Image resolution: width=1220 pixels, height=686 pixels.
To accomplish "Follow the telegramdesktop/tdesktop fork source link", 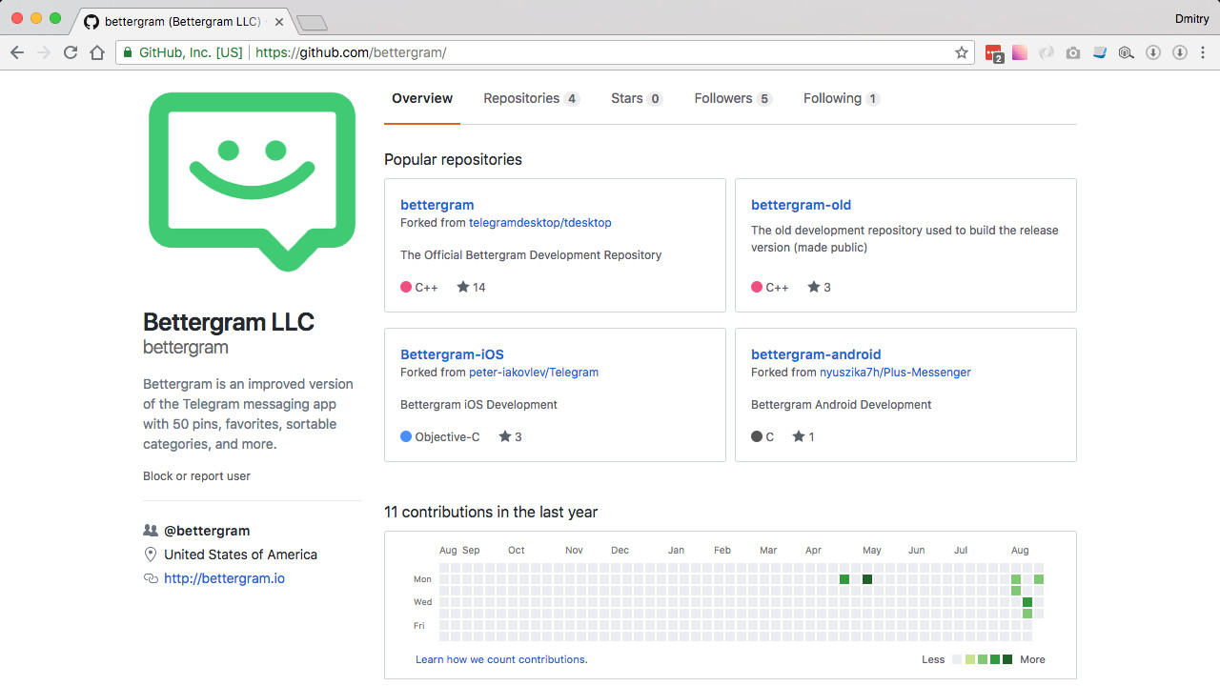I will coord(540,223).
